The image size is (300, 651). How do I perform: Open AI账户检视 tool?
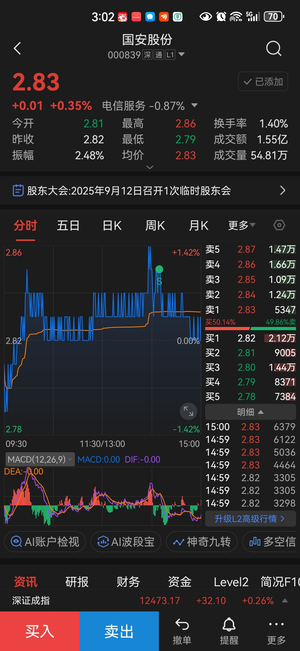45,542
